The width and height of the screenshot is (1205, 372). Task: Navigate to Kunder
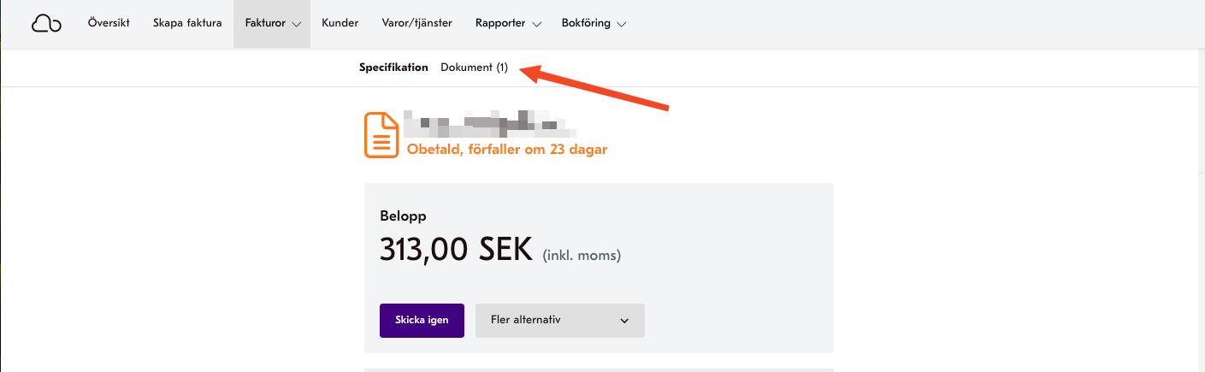(x=340, y=24)
